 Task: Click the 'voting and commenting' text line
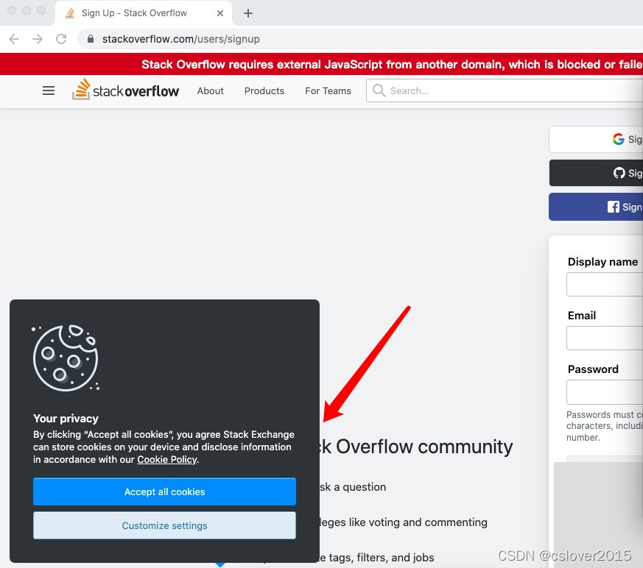tap(403, 522)
